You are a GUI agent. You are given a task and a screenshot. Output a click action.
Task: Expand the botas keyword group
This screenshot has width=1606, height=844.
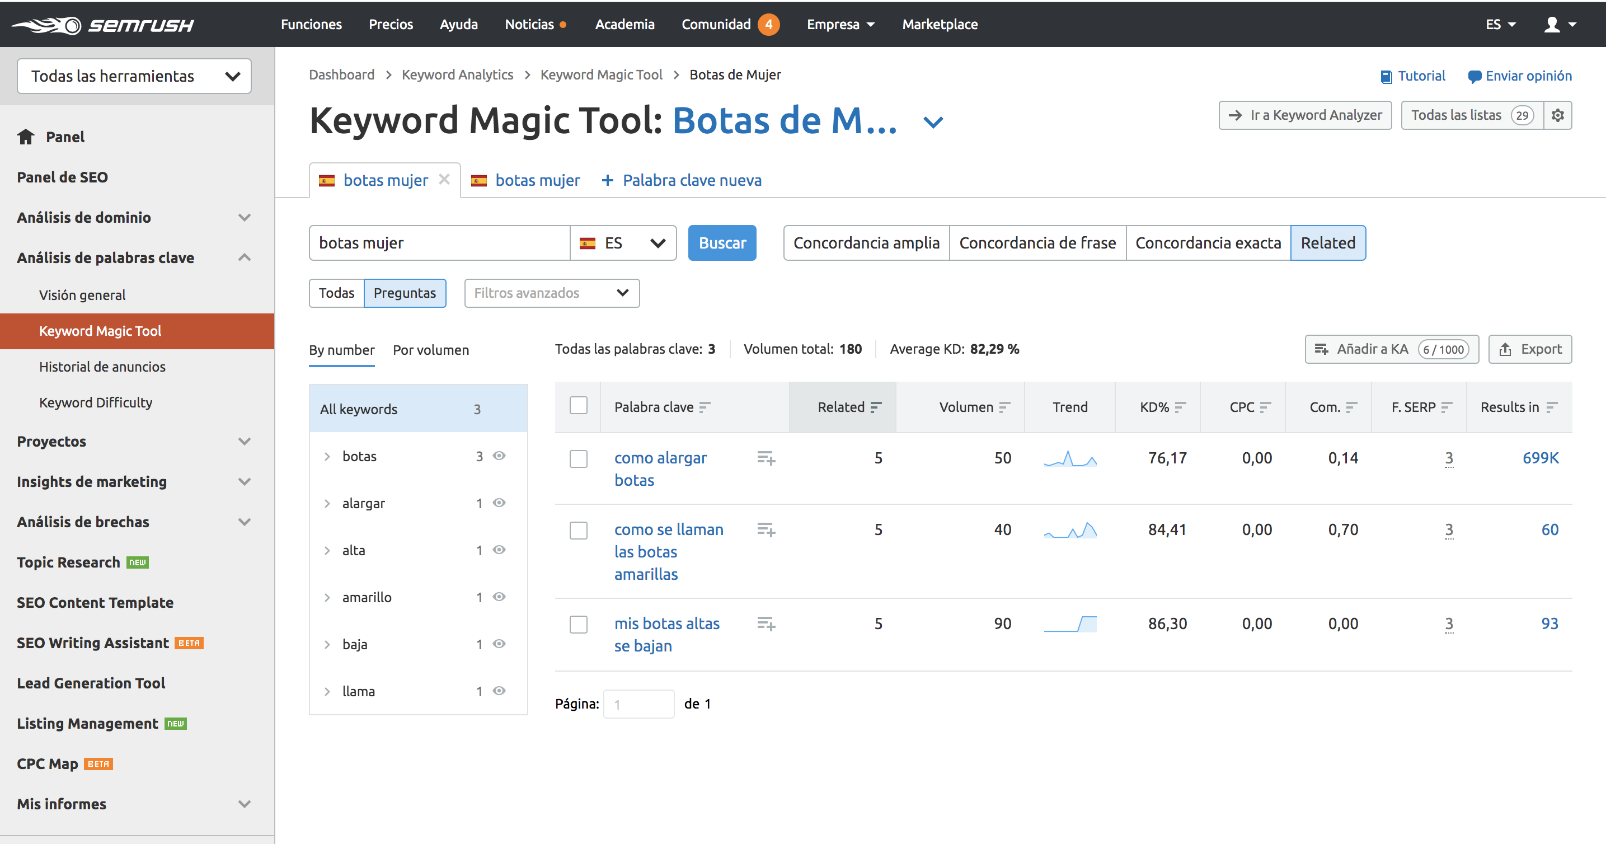pyautogui.click(x=327, y=456)
